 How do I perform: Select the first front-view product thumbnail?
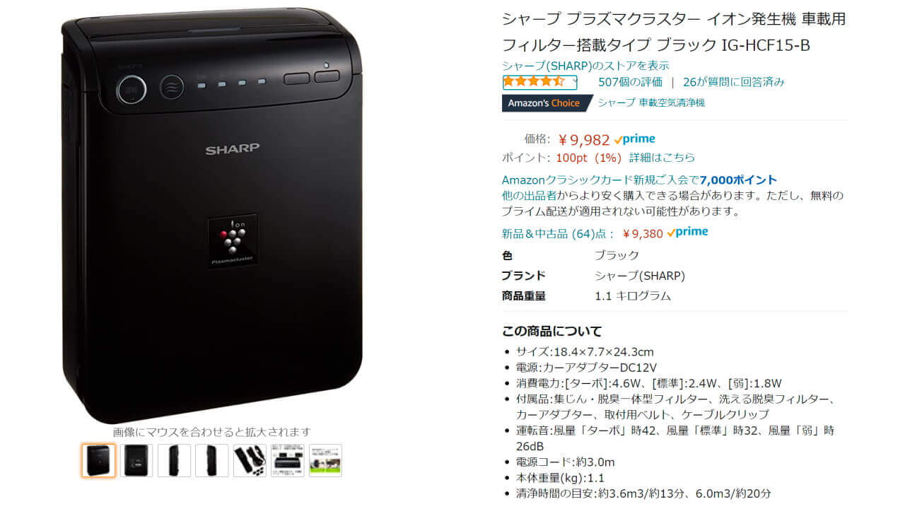(98, 460)
